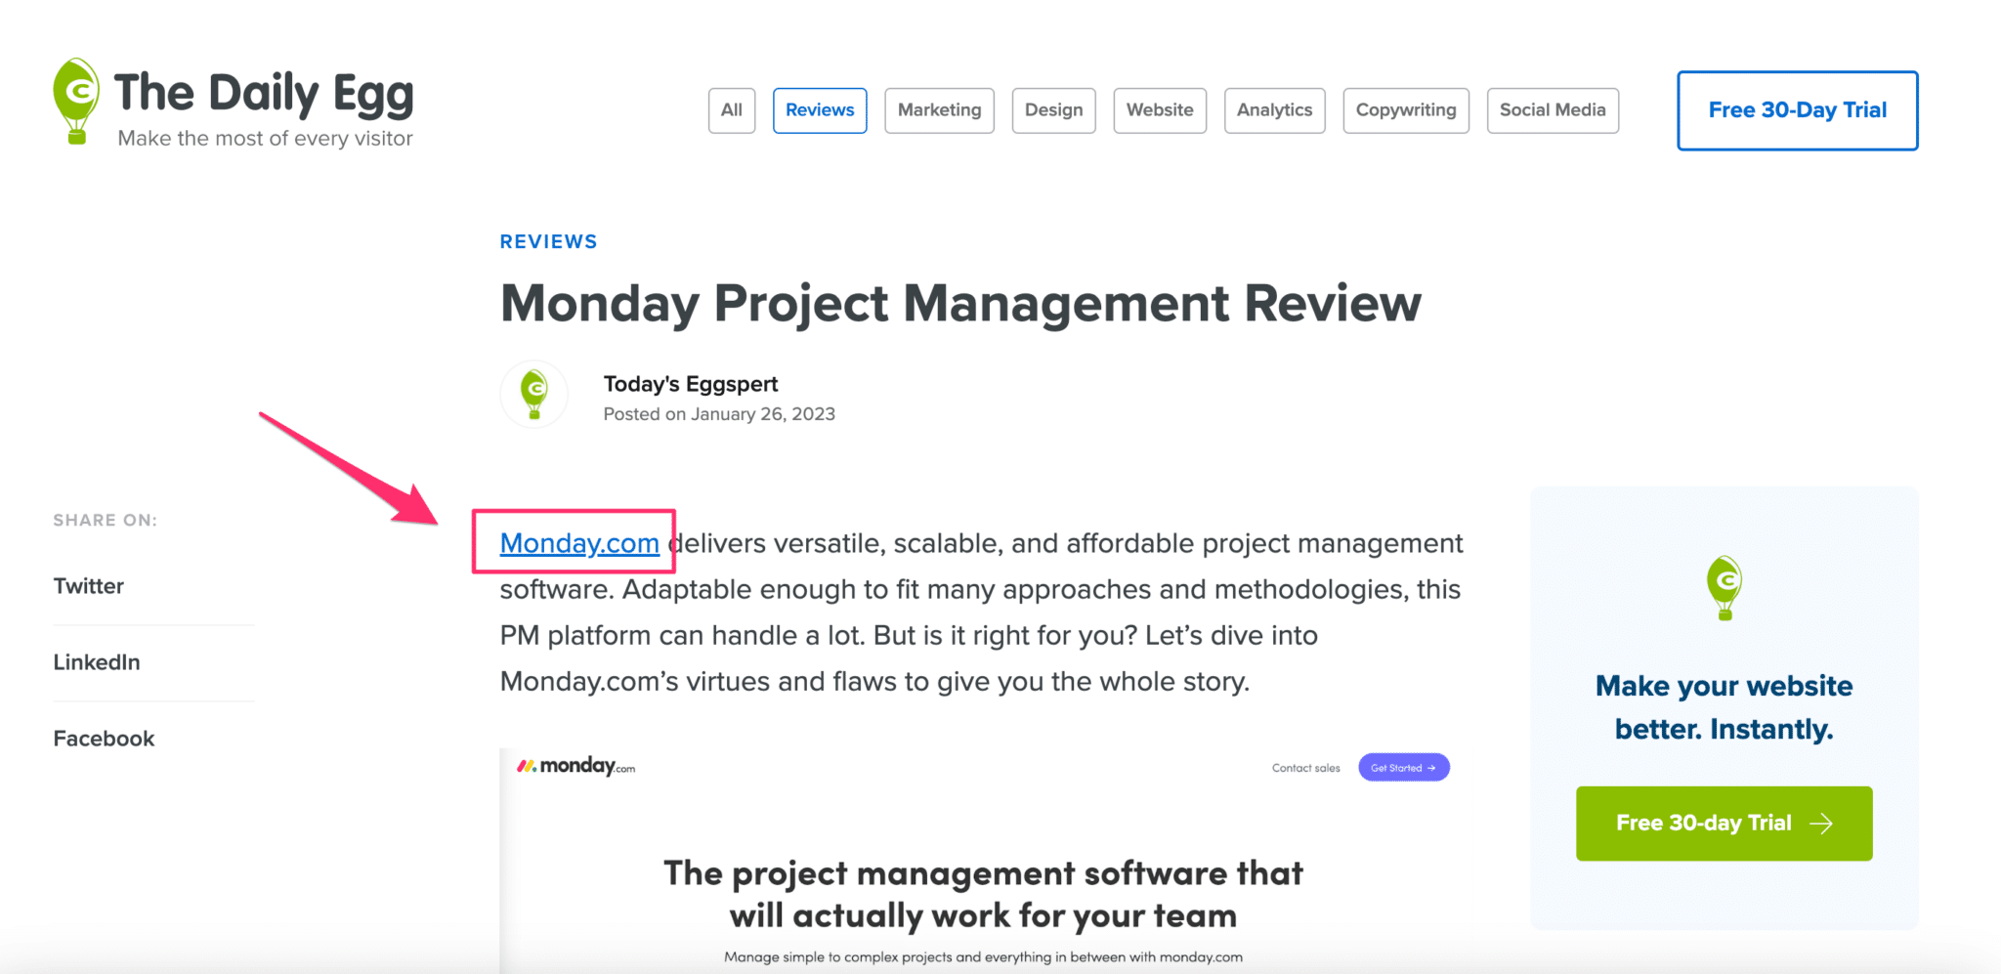Share the article on Facebook
This screenshot has height=974, width=2001.
pos(103,738)
